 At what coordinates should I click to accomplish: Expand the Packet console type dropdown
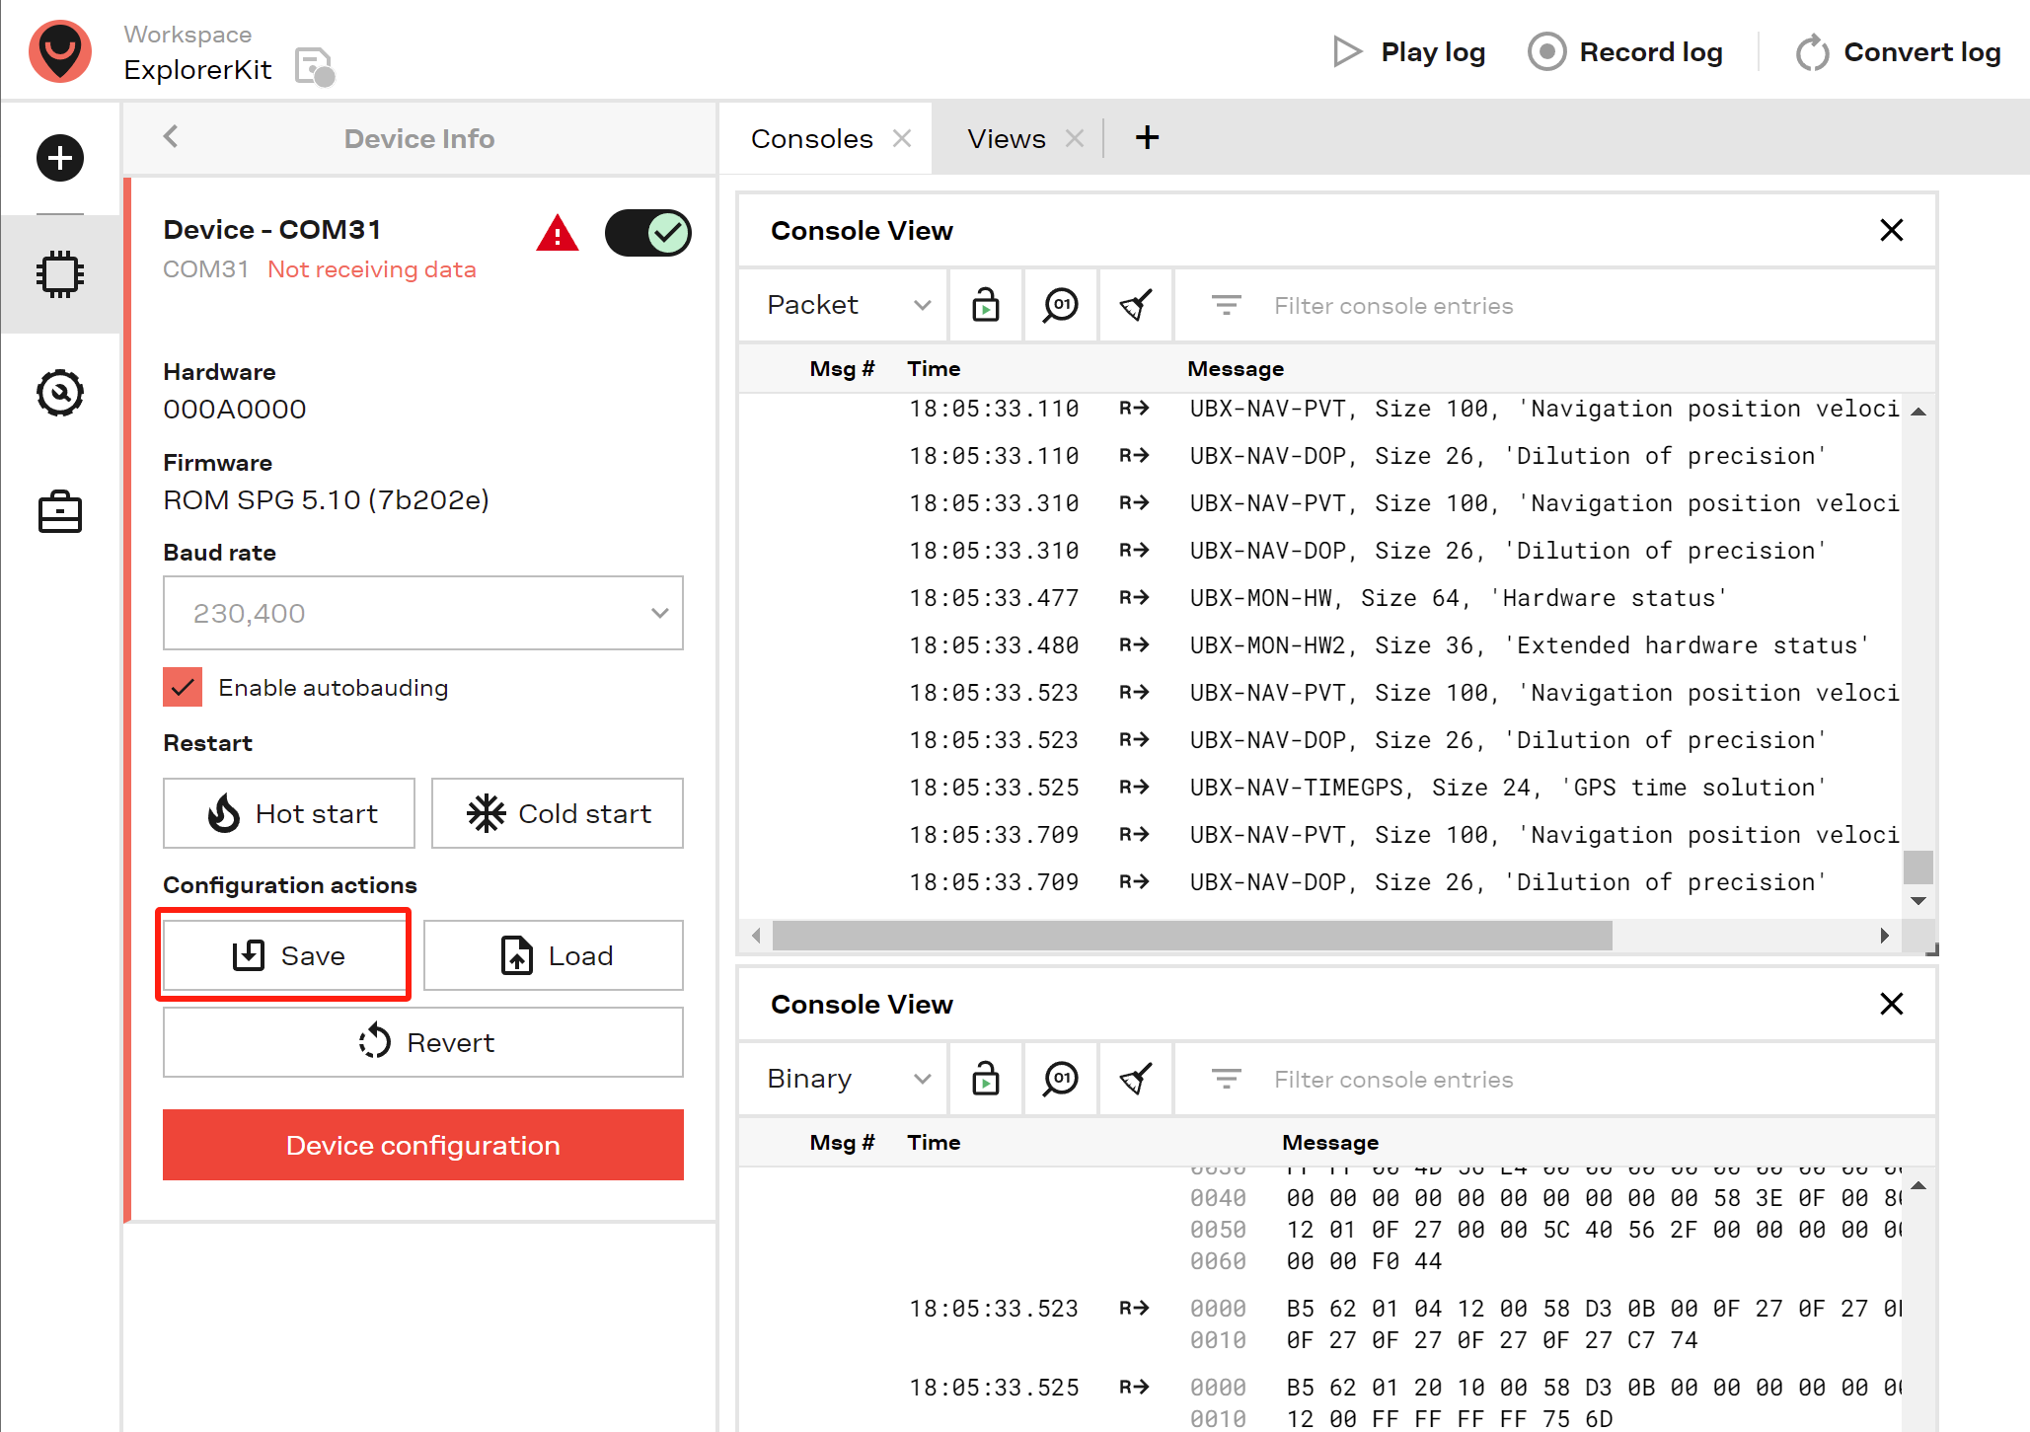pyautogui.click(x=849, y=305)
